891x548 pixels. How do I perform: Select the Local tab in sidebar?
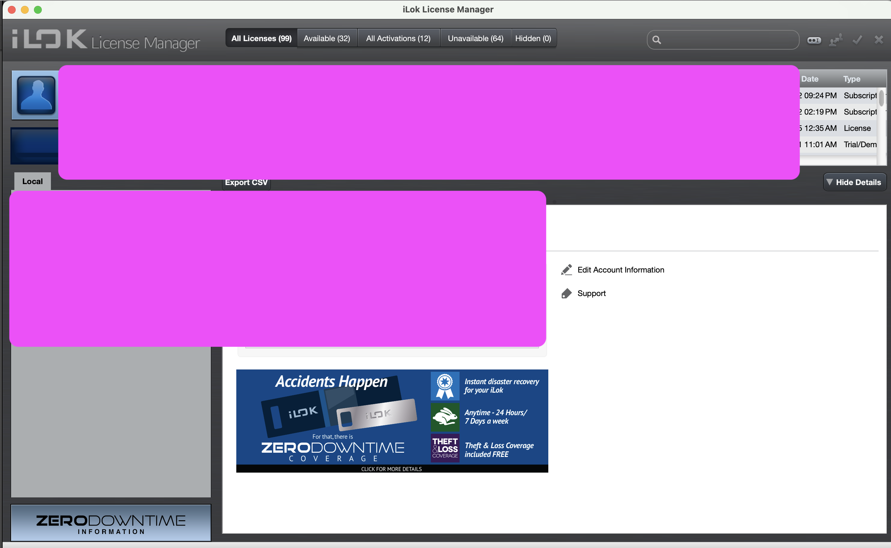[x=32, y=181]
